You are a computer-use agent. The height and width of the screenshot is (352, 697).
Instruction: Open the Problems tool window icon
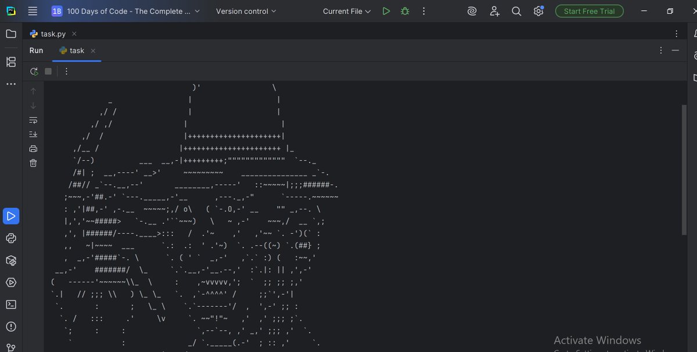pyautogui.click(x=11, y=326)
